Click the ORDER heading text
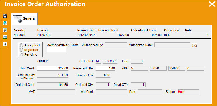217x106 pixels. [43, 61]
